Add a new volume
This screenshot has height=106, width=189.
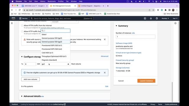click(x=30, y=79)
